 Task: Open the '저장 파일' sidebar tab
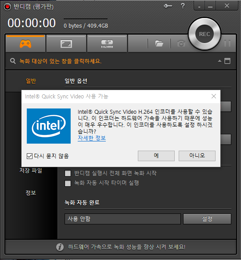coord(31,170)
